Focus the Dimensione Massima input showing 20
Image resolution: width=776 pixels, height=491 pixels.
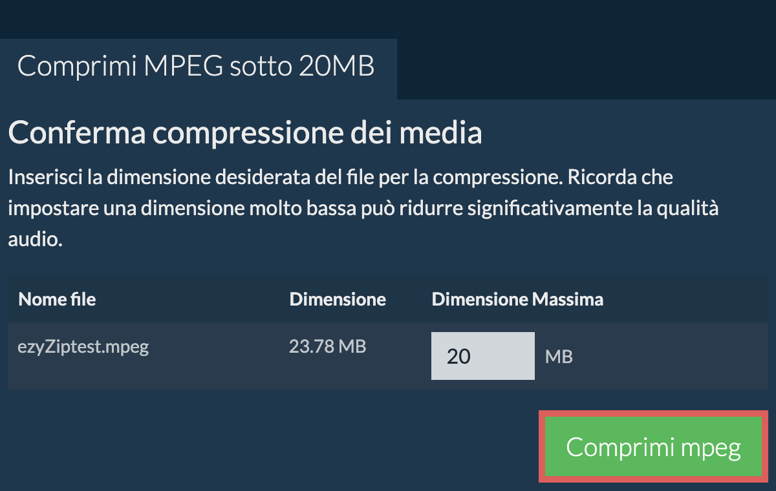tap(482, 356)
